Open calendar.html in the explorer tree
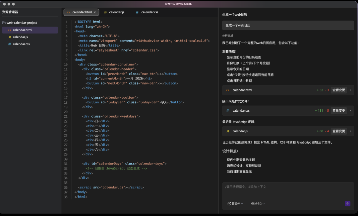The image size is (358, 216). (30, 30)
